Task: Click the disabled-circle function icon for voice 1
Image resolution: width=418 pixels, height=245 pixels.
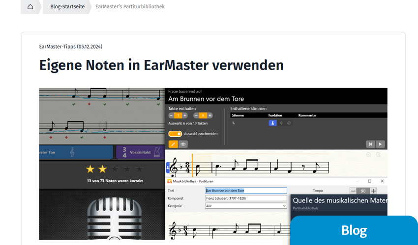Action: click(x=289, y=123)
